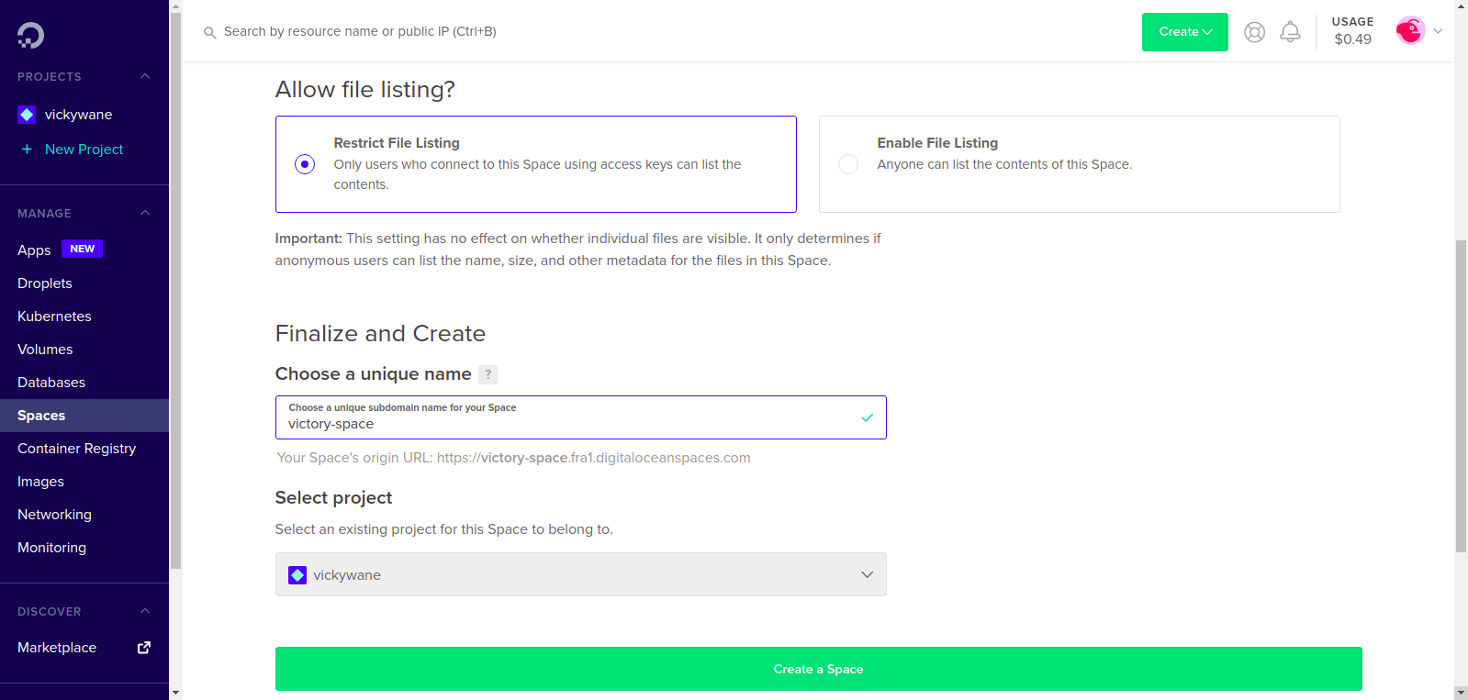Screen dimensions: 1468x700
Task: Click the DigitalOcean logo icon
Action: click(30, 35)
